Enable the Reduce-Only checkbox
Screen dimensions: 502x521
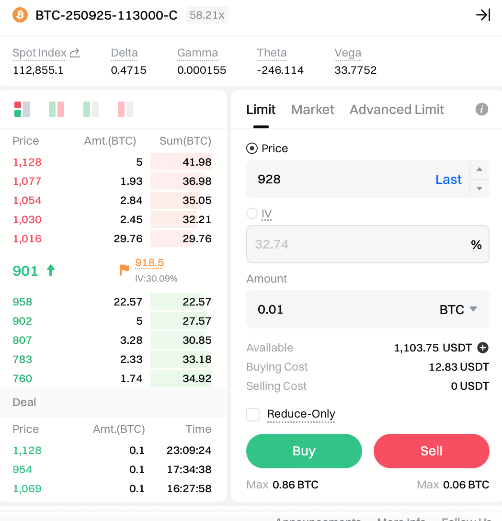(253, 414)
